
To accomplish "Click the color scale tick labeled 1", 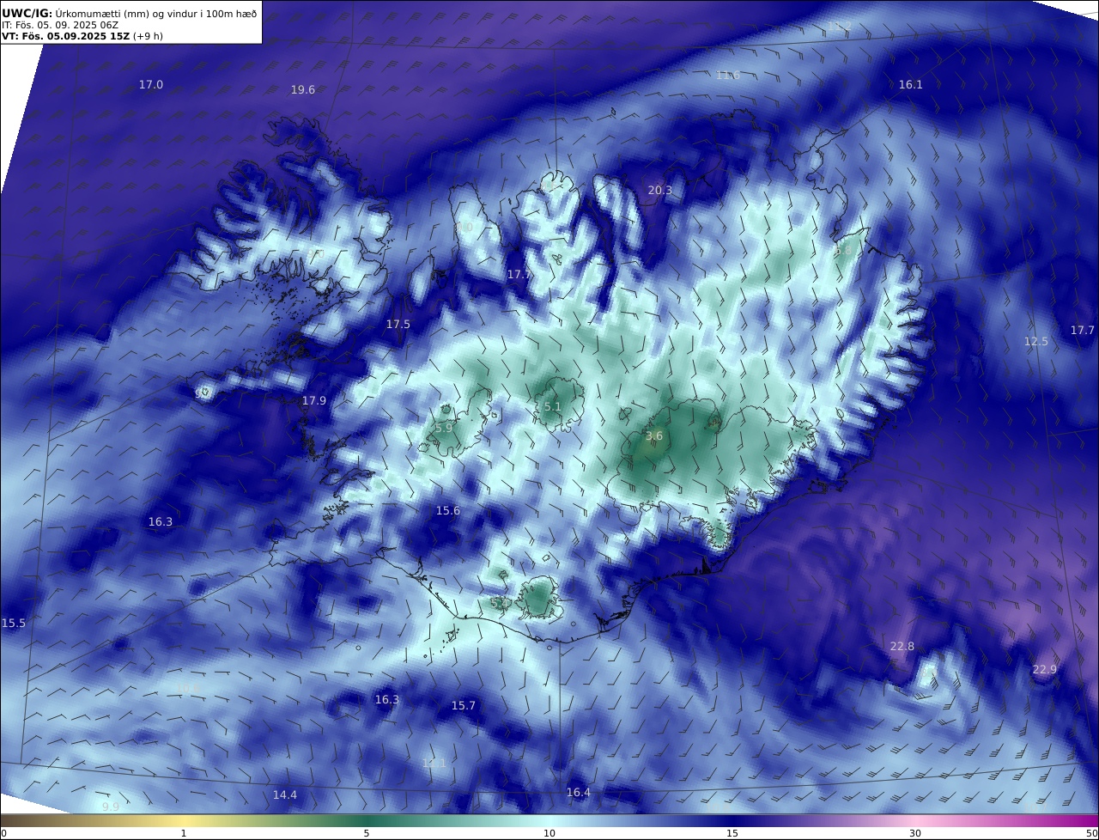I will click(184, 833).
